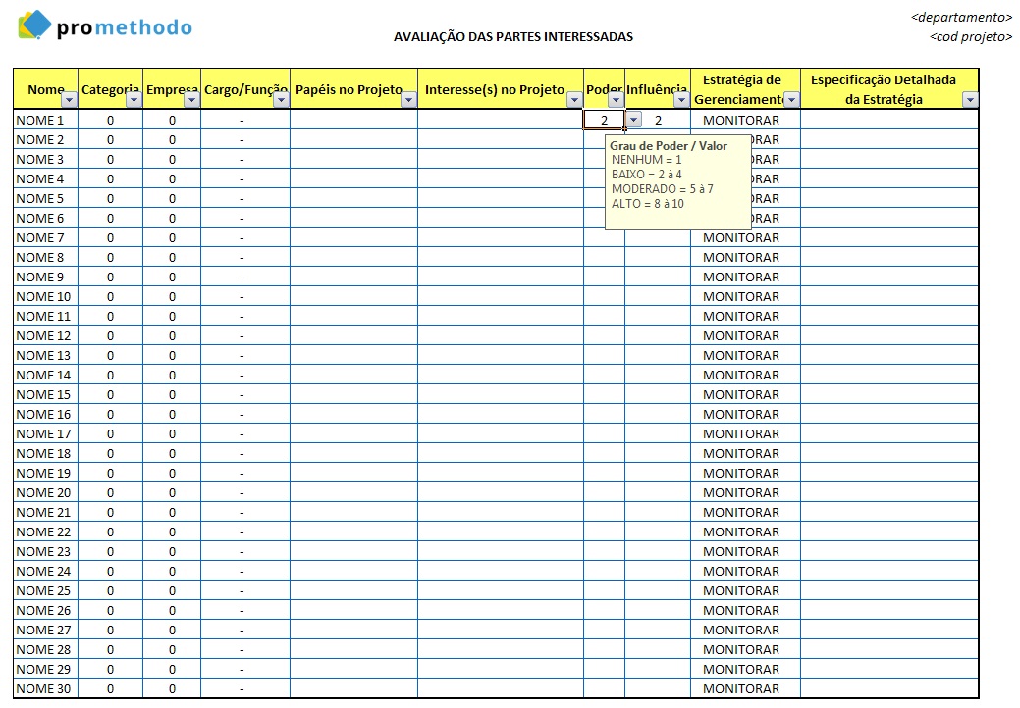Select the NOME 14 cell
The height and width of the screenshot is (708, 1020).
click(x=45, y=375)
